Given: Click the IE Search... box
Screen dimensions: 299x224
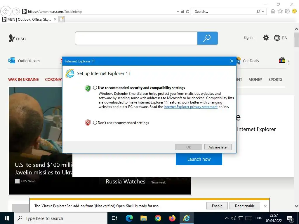Looking at the screenshot, I should 224,11.
